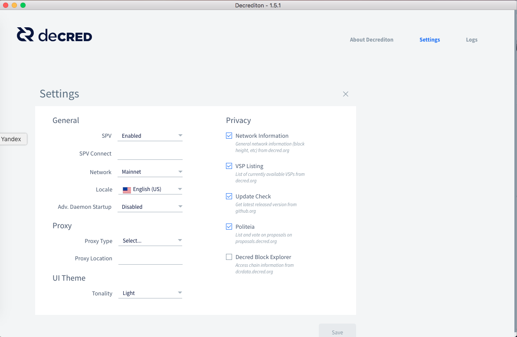
Task: Click the Politeia description mentioning proposals.decred.org
Action: 263,238
